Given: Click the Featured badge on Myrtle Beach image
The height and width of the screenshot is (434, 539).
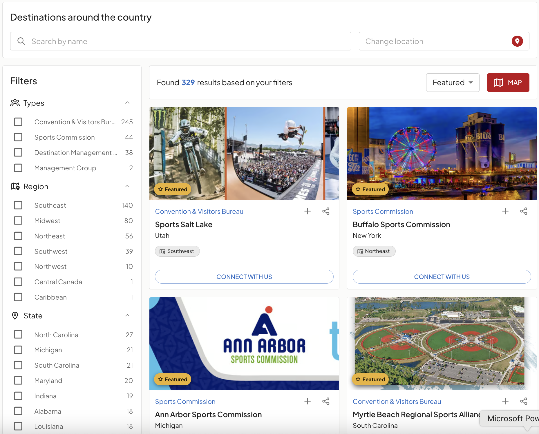Looking at the screenshot, I should [370, 379].
